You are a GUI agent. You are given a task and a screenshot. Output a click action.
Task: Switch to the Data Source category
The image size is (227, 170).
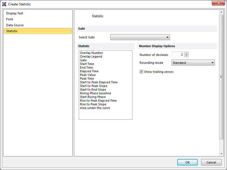15,25
